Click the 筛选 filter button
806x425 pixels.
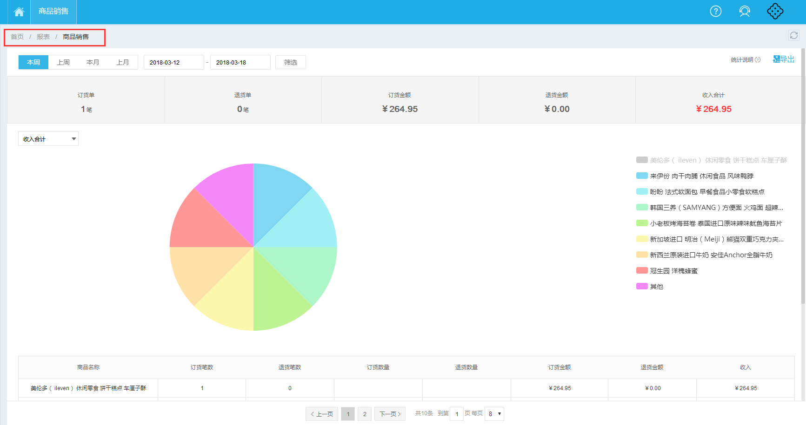coord(291,62)
